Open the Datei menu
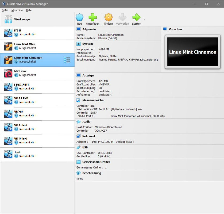The image size is (224, 214). click(5, 10)
